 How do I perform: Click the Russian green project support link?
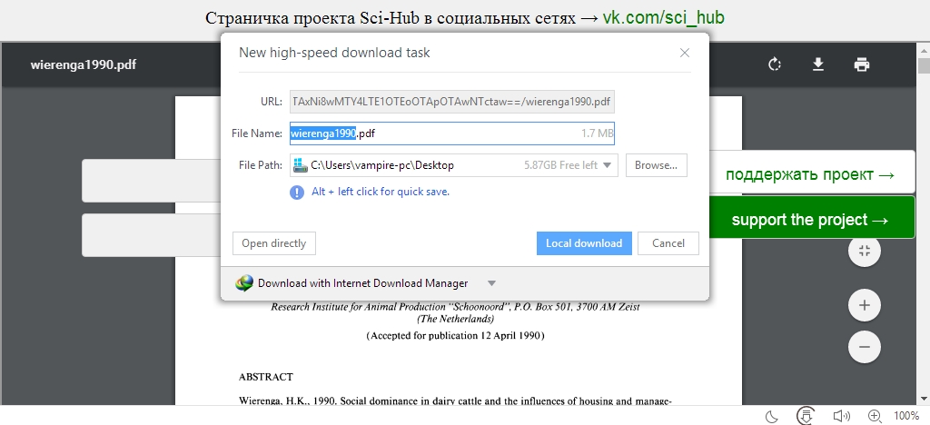(811, 175)
